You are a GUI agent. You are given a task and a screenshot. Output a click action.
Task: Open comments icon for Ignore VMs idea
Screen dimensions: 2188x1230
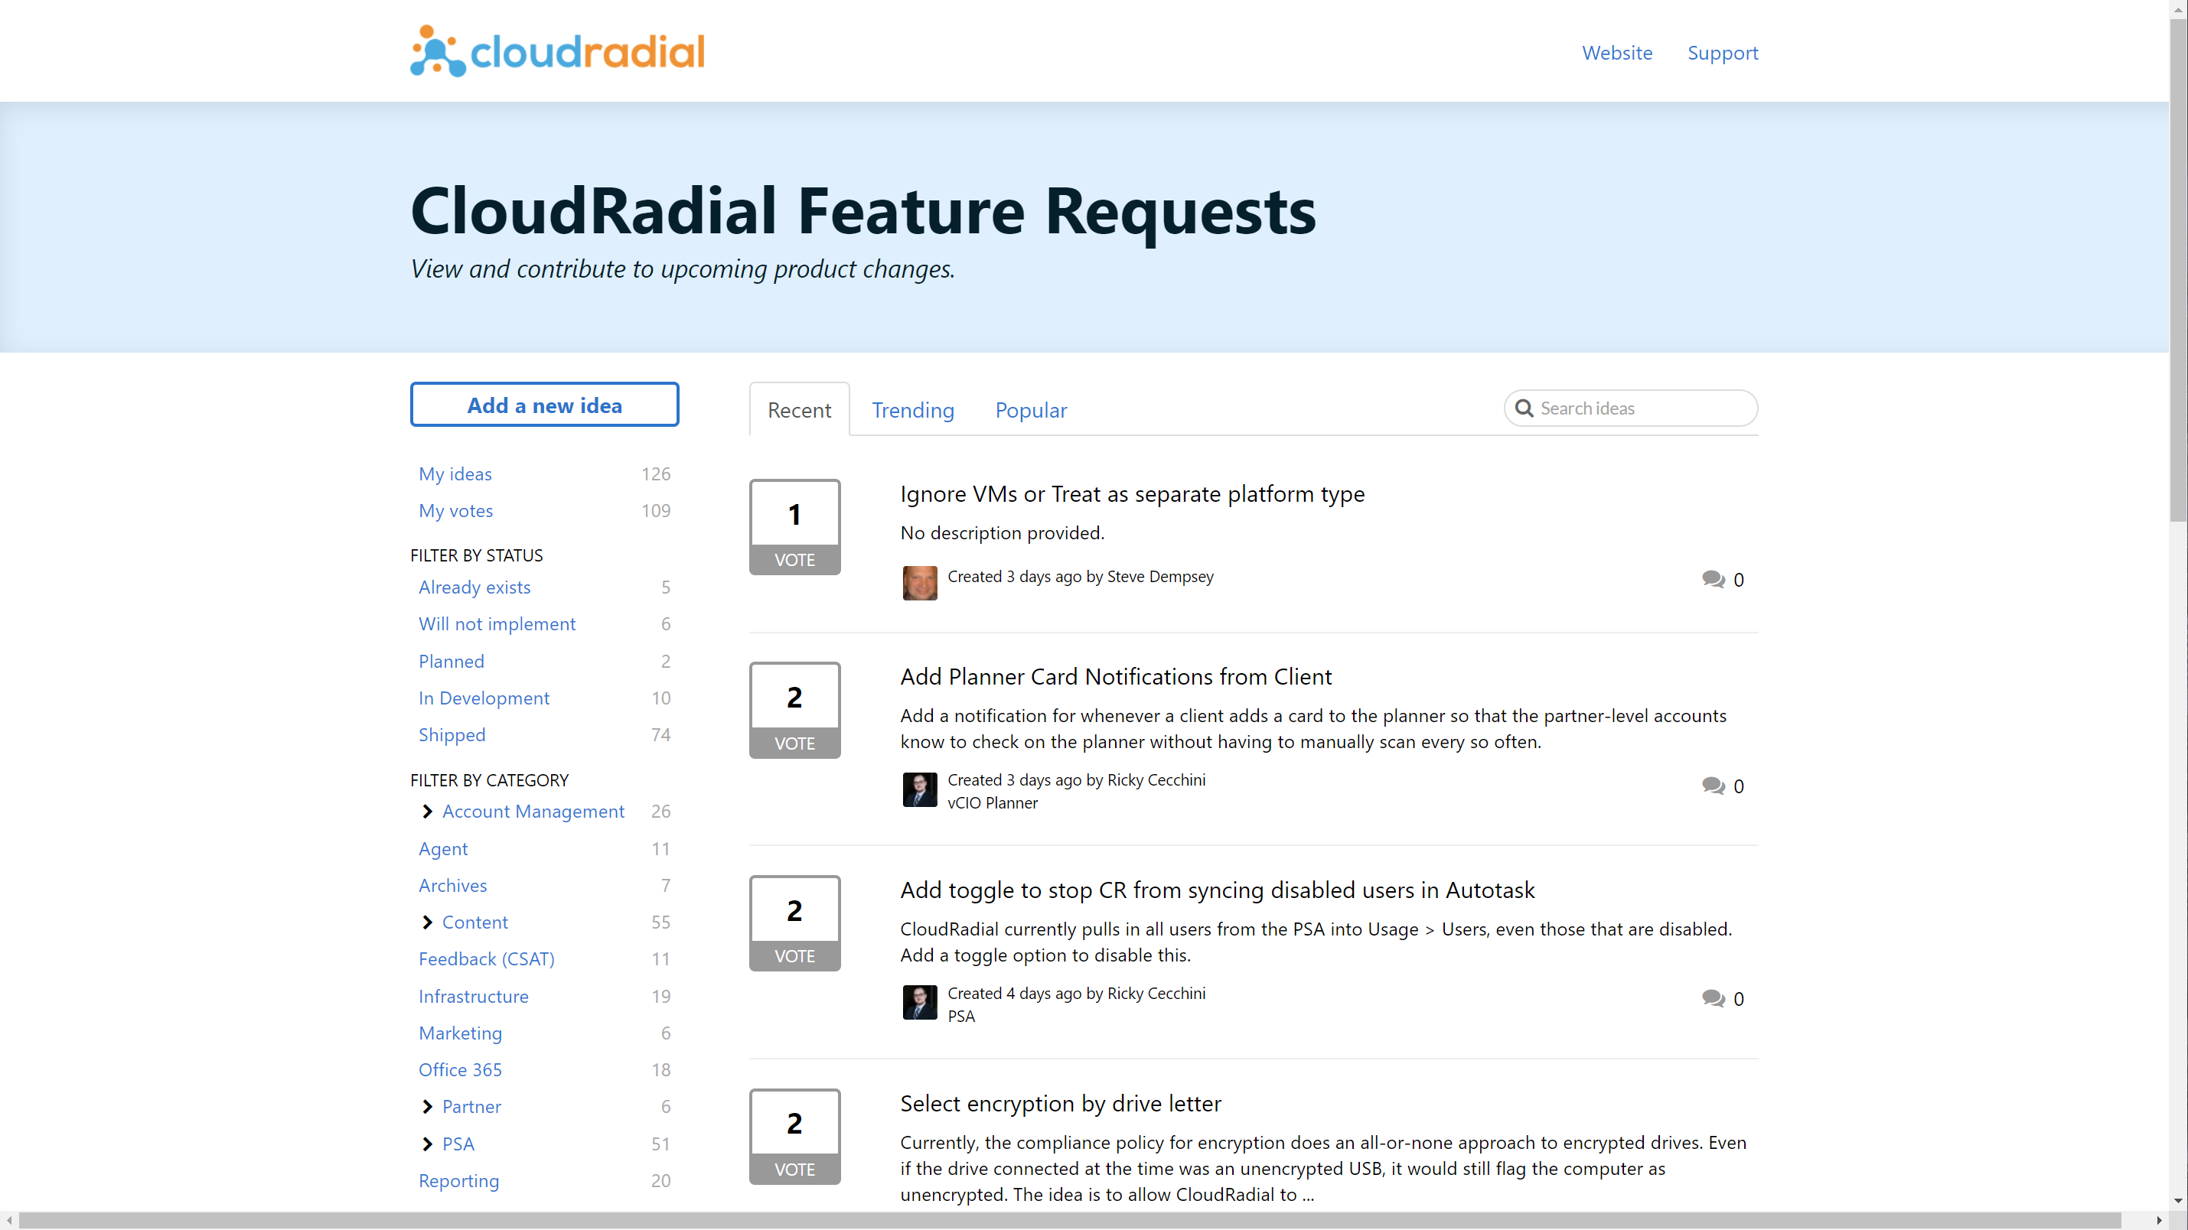click(x=1712, y=579)
